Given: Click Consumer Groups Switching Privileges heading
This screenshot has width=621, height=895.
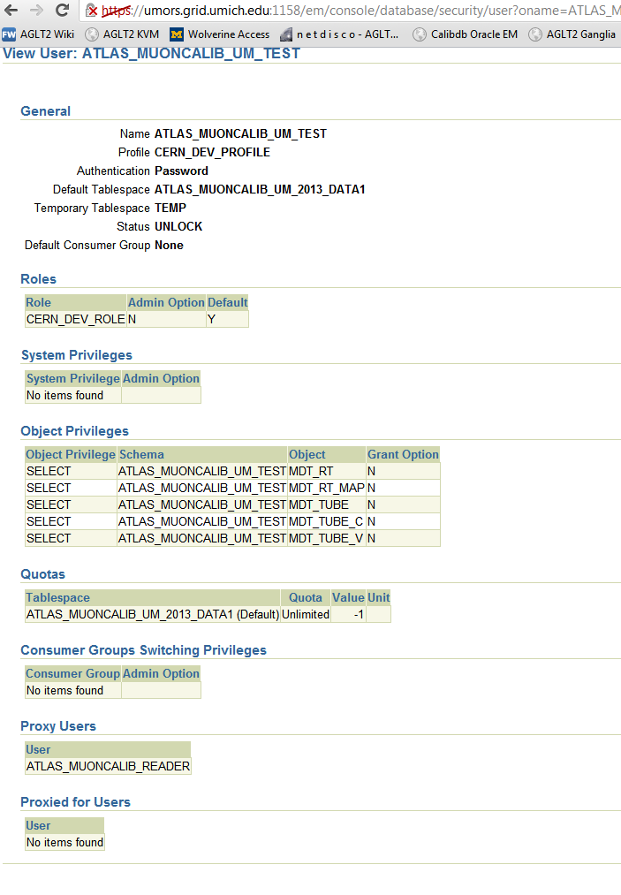Looking at the screenshot, I should pyautogui.click(x=143, y=650).
